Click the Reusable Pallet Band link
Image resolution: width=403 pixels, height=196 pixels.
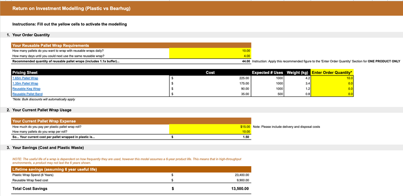[27, 94]
